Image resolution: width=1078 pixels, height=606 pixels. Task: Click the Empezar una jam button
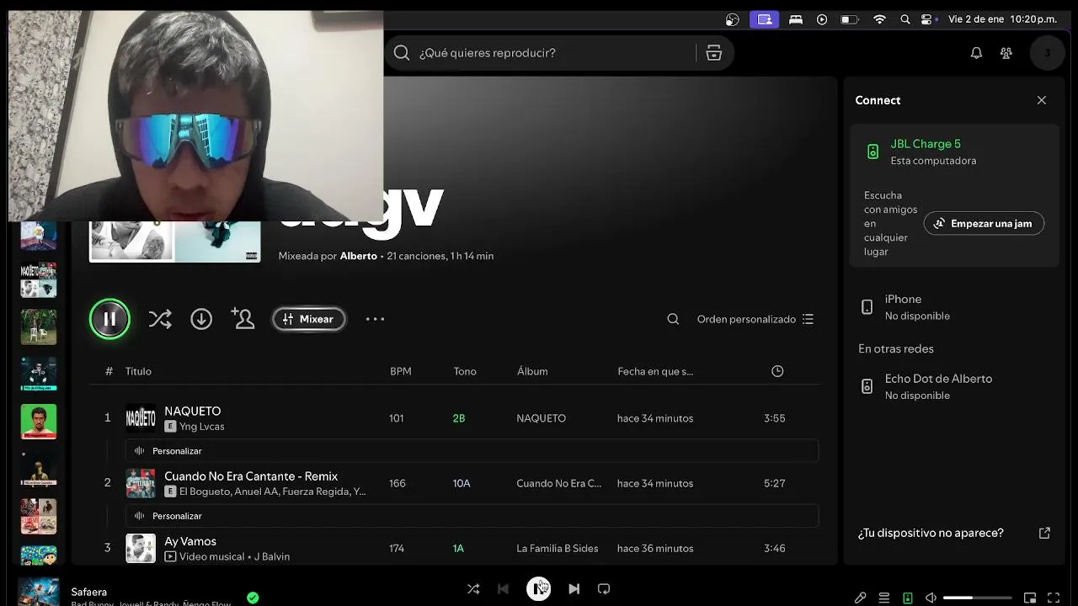pos(984,223)
